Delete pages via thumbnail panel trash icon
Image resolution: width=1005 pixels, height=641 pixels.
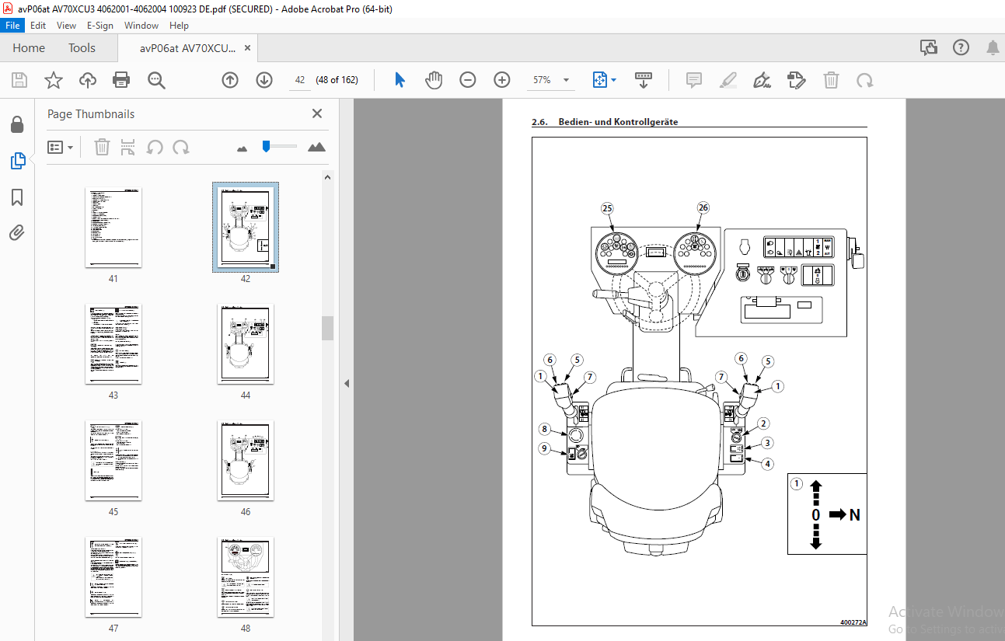pos(102,147)
